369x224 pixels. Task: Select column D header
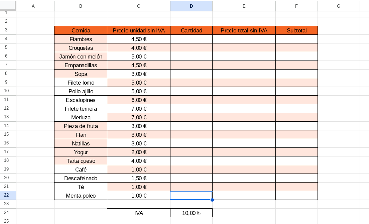click(x=191, y=6)
